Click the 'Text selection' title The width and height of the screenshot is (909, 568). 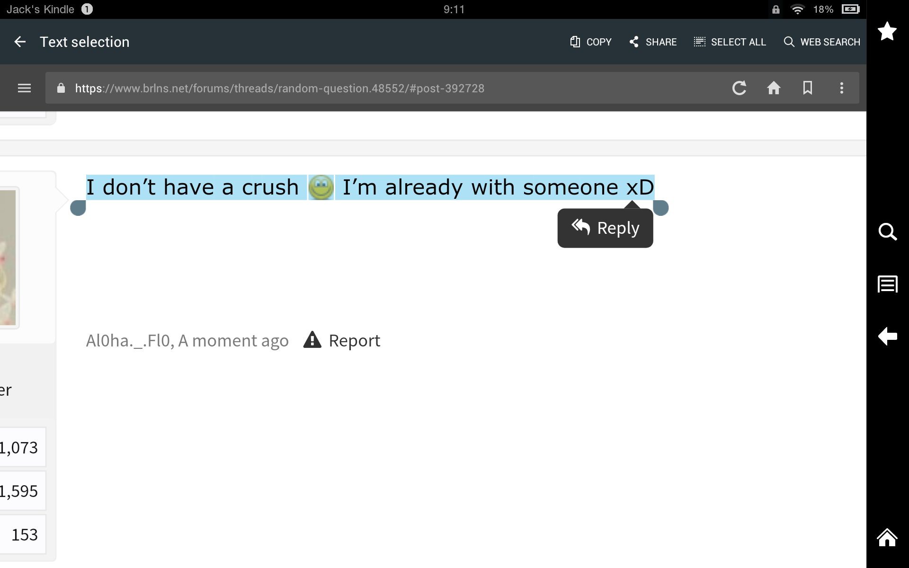[84, 42]
